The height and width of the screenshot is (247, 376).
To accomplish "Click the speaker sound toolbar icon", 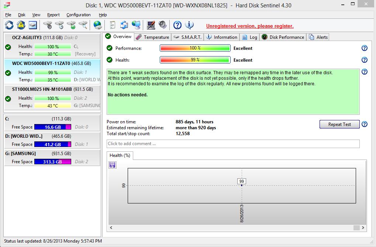I will click(162, 25).
